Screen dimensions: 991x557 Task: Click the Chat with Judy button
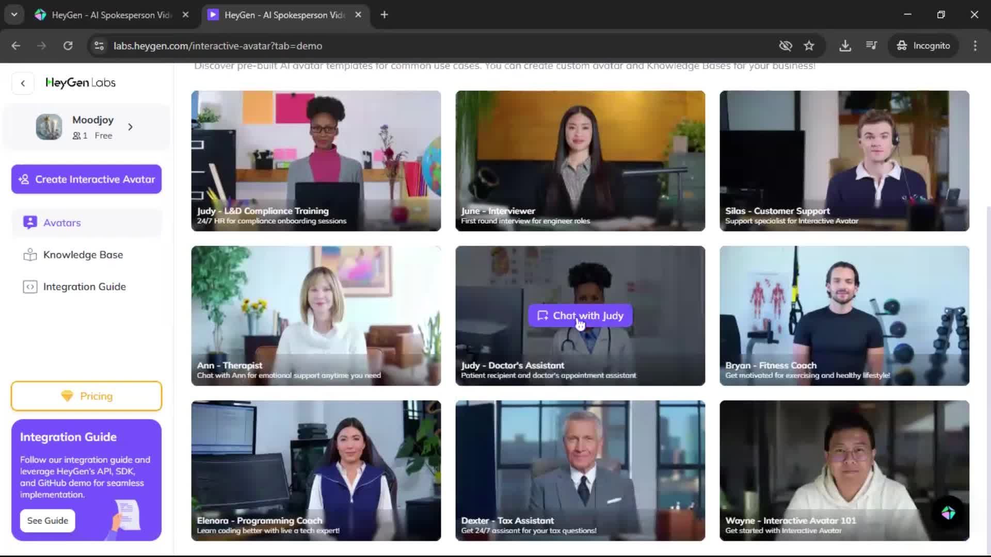pos(580,316)
